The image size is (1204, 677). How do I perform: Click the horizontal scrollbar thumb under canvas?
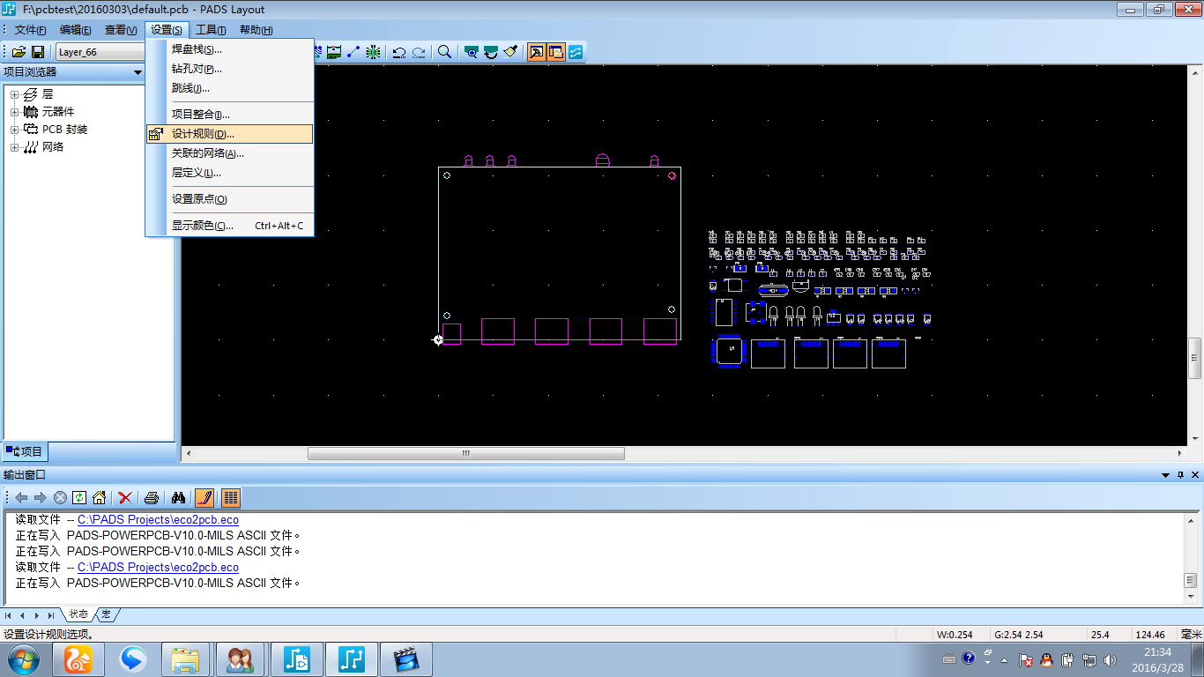(466, 453)
